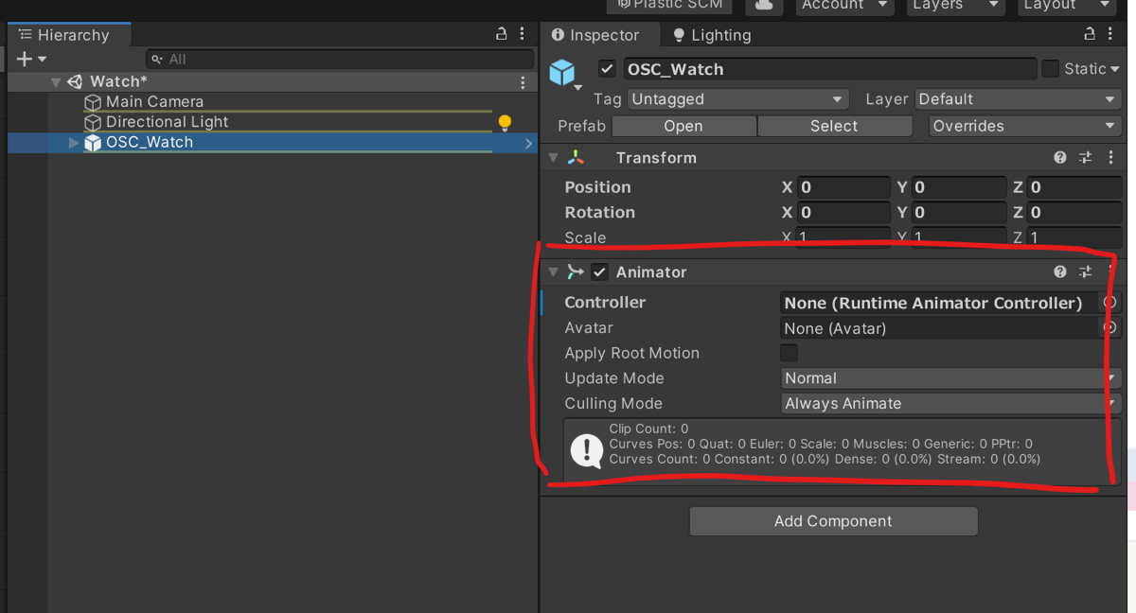This screenshot has width=1136, height=613.
Task: Click the lightbulb icon beside Directional Light
Action: click(x=506, y=123)
